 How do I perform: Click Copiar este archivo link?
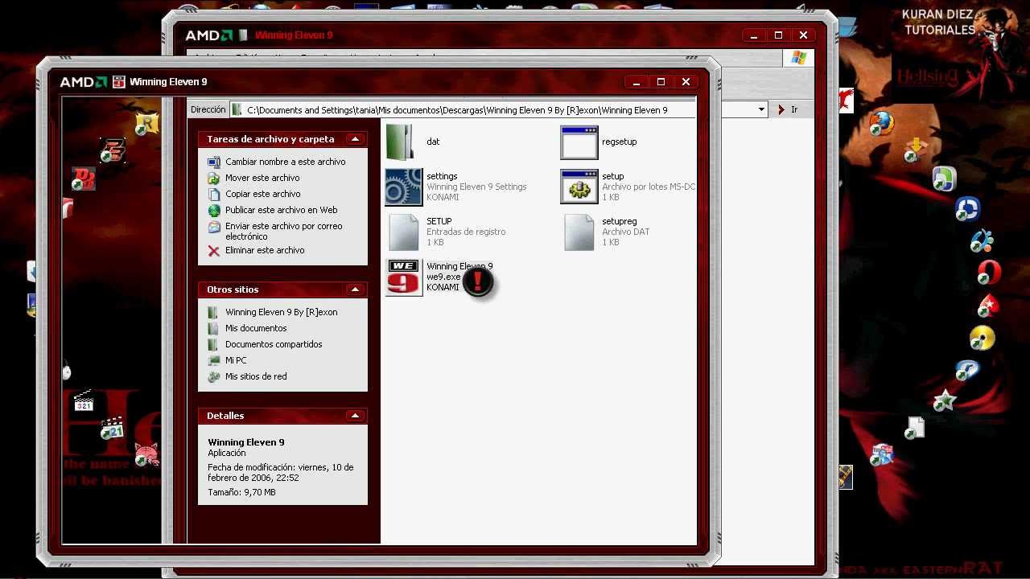pyautogui.click(x=262, y=194)
